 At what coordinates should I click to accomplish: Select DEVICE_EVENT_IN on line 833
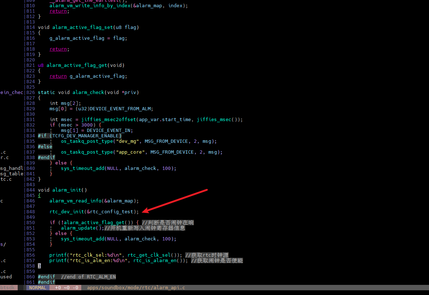(x=108, y=131)
